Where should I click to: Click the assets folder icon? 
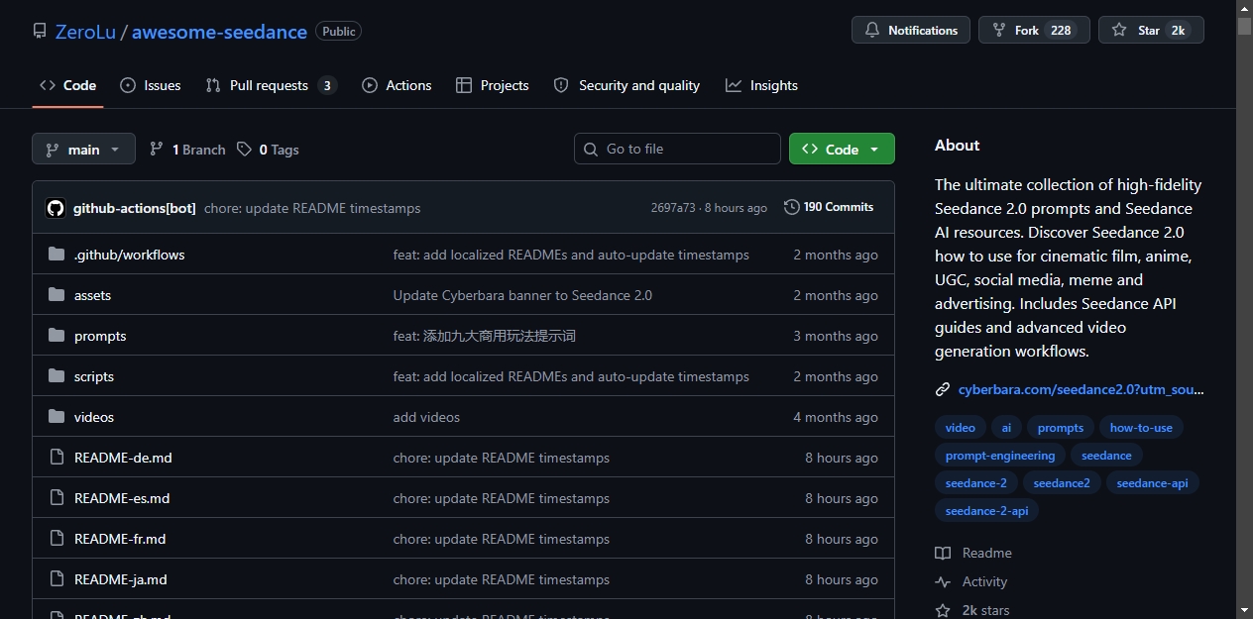coord(56,295)
